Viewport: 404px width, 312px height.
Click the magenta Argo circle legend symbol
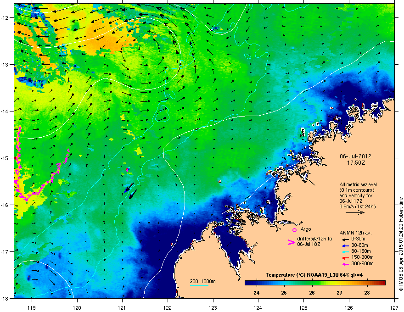294,230
